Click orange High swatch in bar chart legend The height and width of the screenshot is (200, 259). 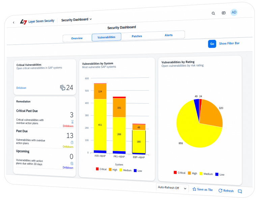point(110,169)
